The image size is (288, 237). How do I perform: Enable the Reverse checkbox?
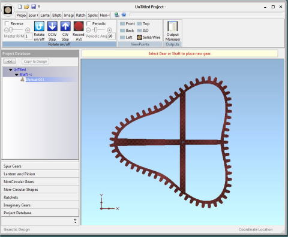[7, 23]
